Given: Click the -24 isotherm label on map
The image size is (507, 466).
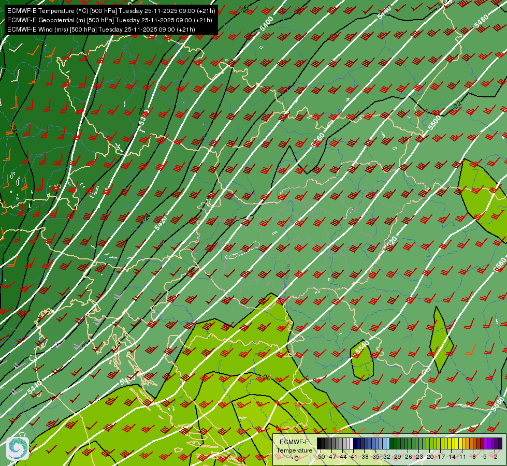Looking at the screenshot, I should pos(147,217).
